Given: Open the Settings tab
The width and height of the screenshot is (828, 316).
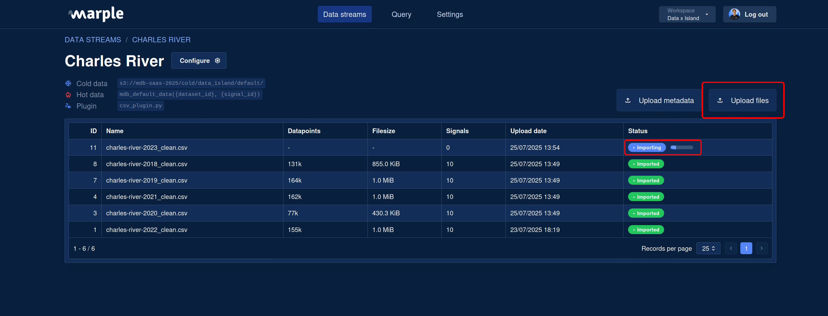Looking at the screenshot, I should [x=450, y=15].
